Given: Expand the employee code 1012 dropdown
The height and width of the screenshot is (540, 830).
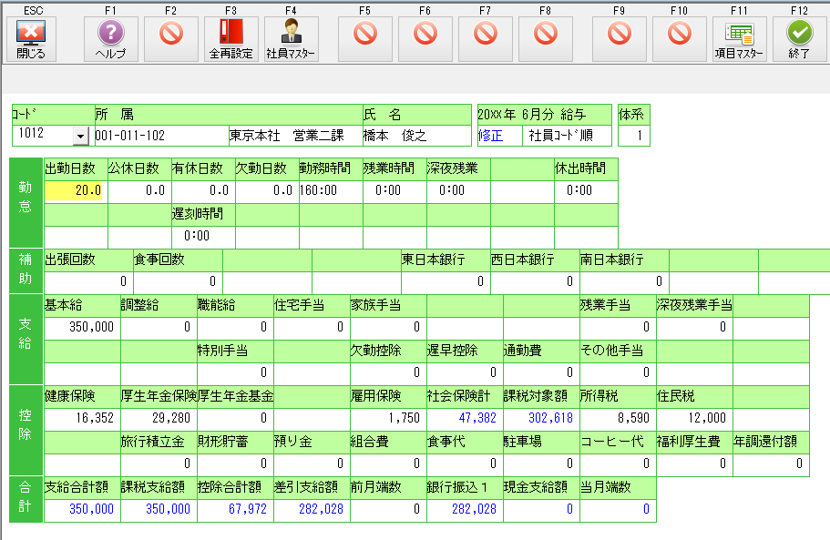Looking at the screenshot, I should coord(79,136).
